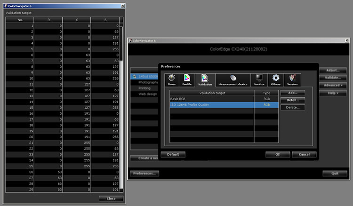Click the ColorEdge CX240 monitor title

[x=239, y=49]
